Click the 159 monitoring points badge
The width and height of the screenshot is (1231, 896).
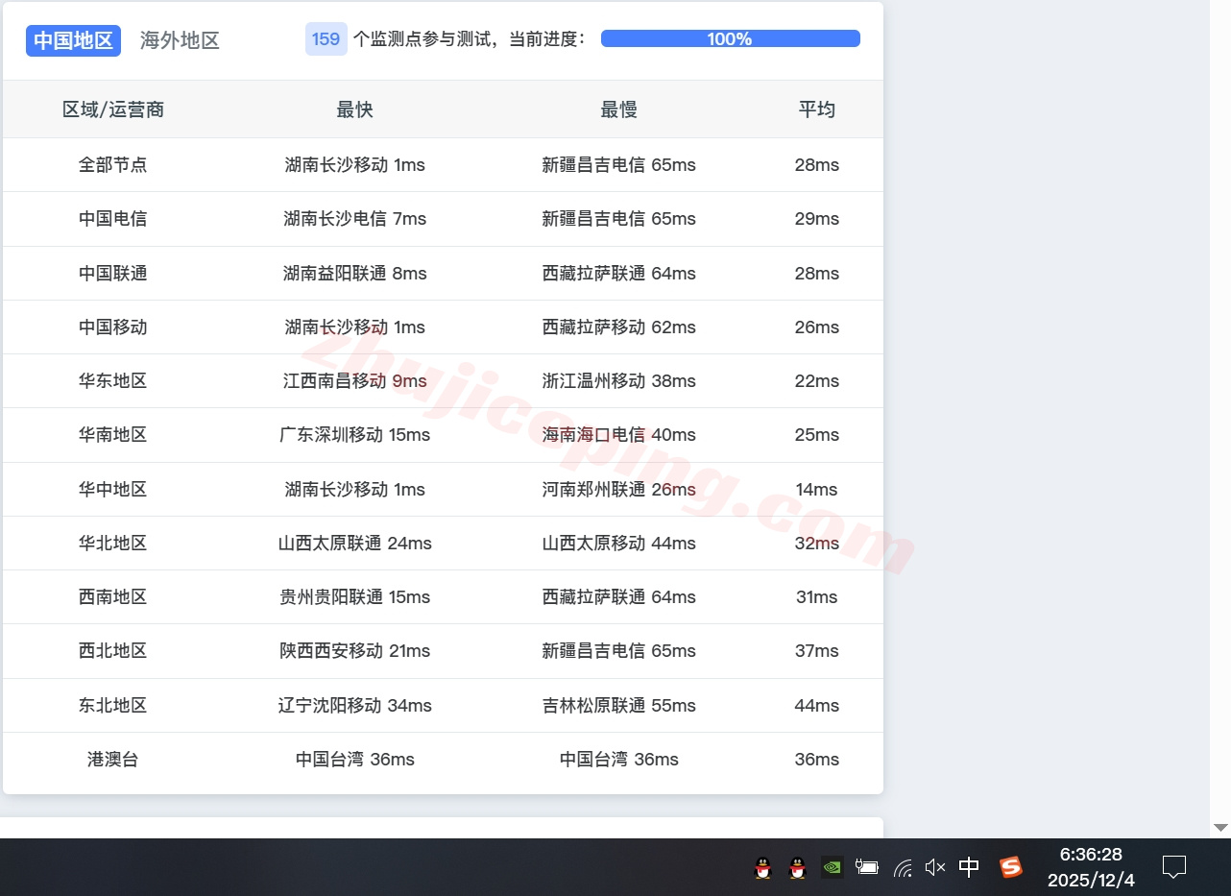pos(326,38)
